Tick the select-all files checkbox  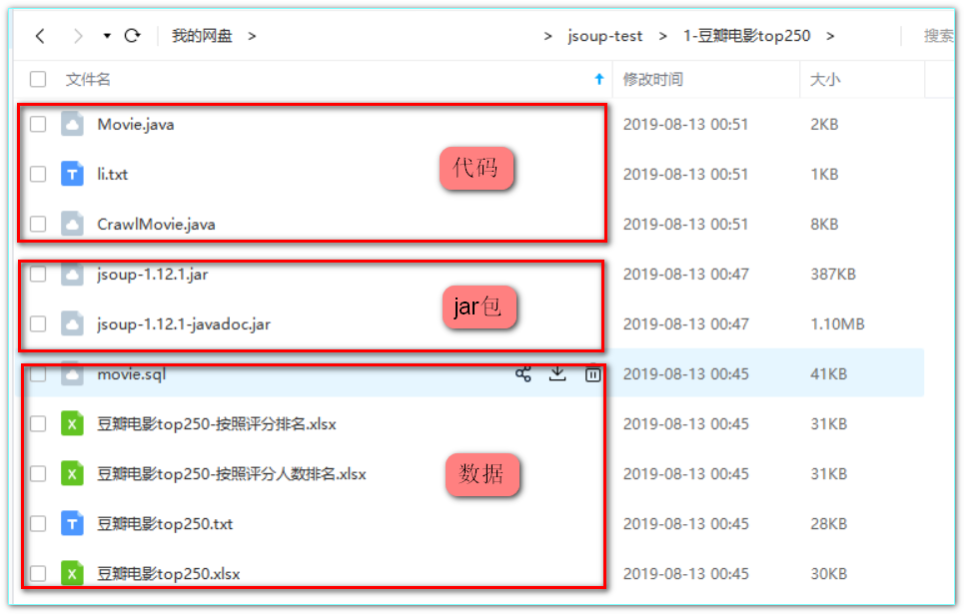coord(38,79)
